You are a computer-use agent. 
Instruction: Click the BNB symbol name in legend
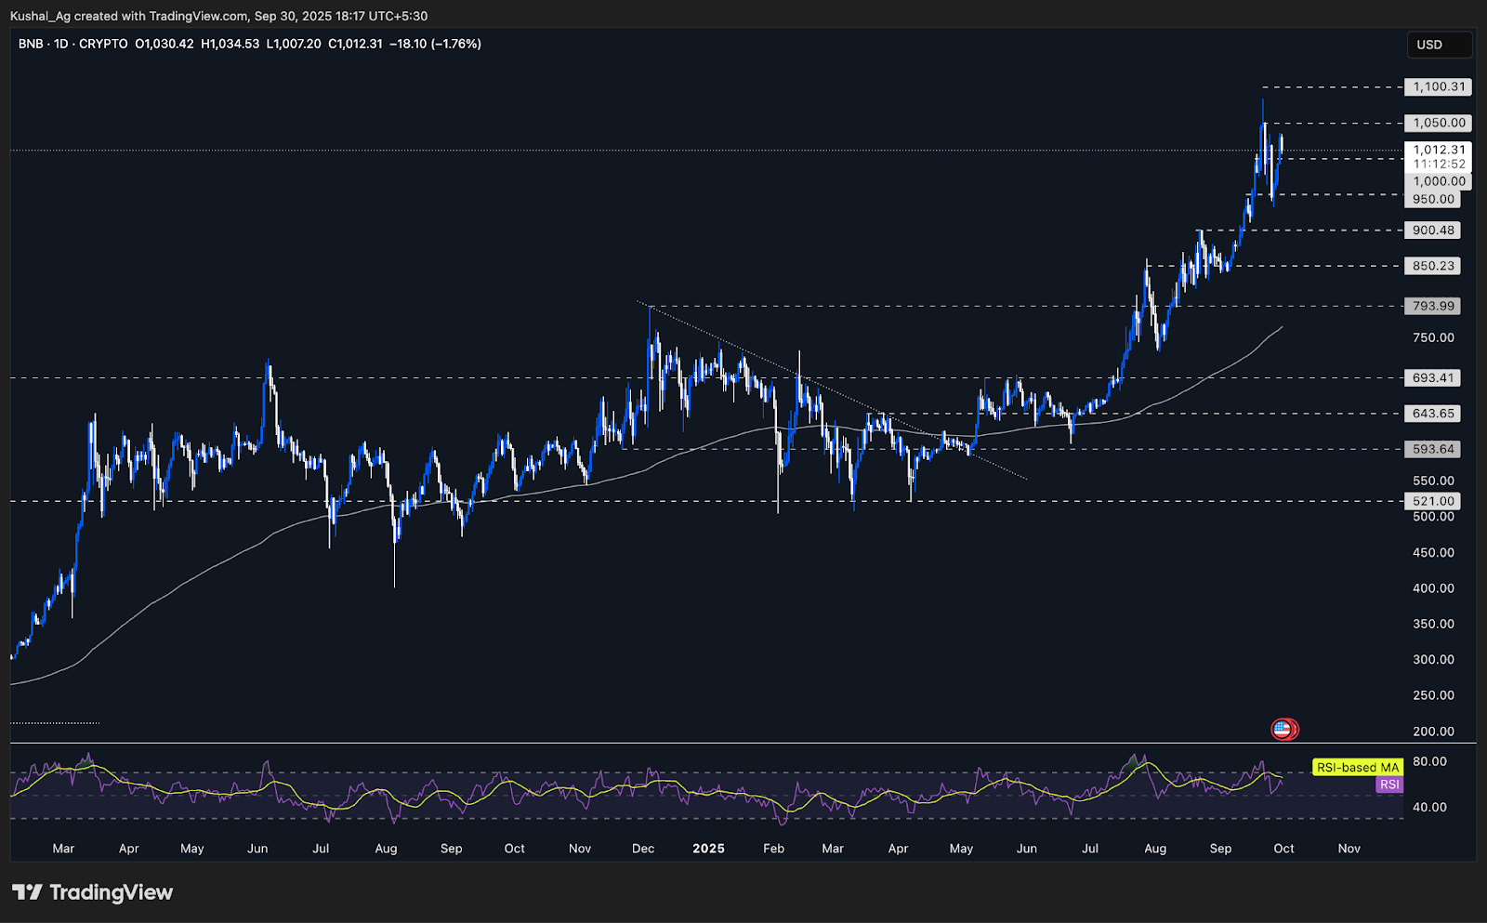[31, 44]
